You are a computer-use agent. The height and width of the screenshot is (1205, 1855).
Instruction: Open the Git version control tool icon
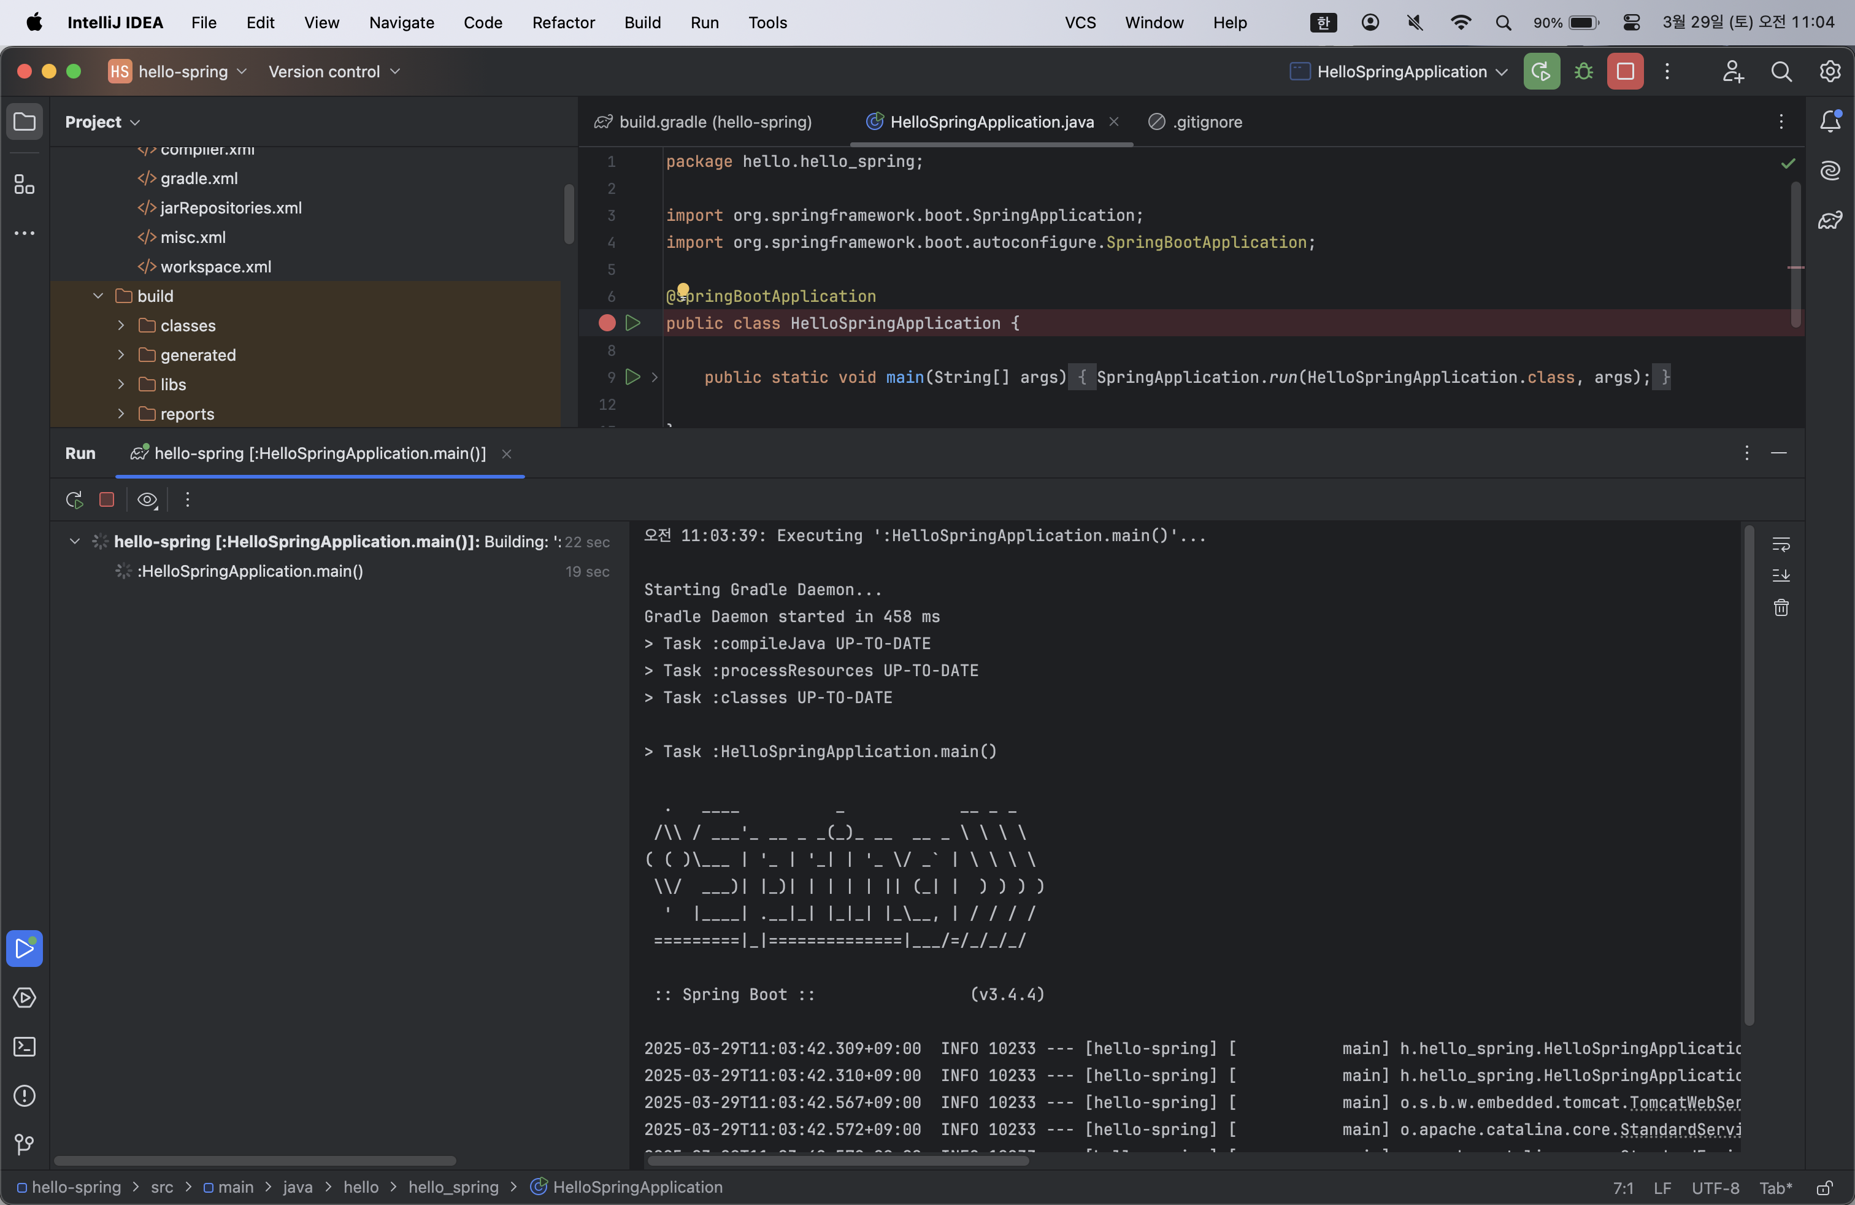(x=24, y=1145)
